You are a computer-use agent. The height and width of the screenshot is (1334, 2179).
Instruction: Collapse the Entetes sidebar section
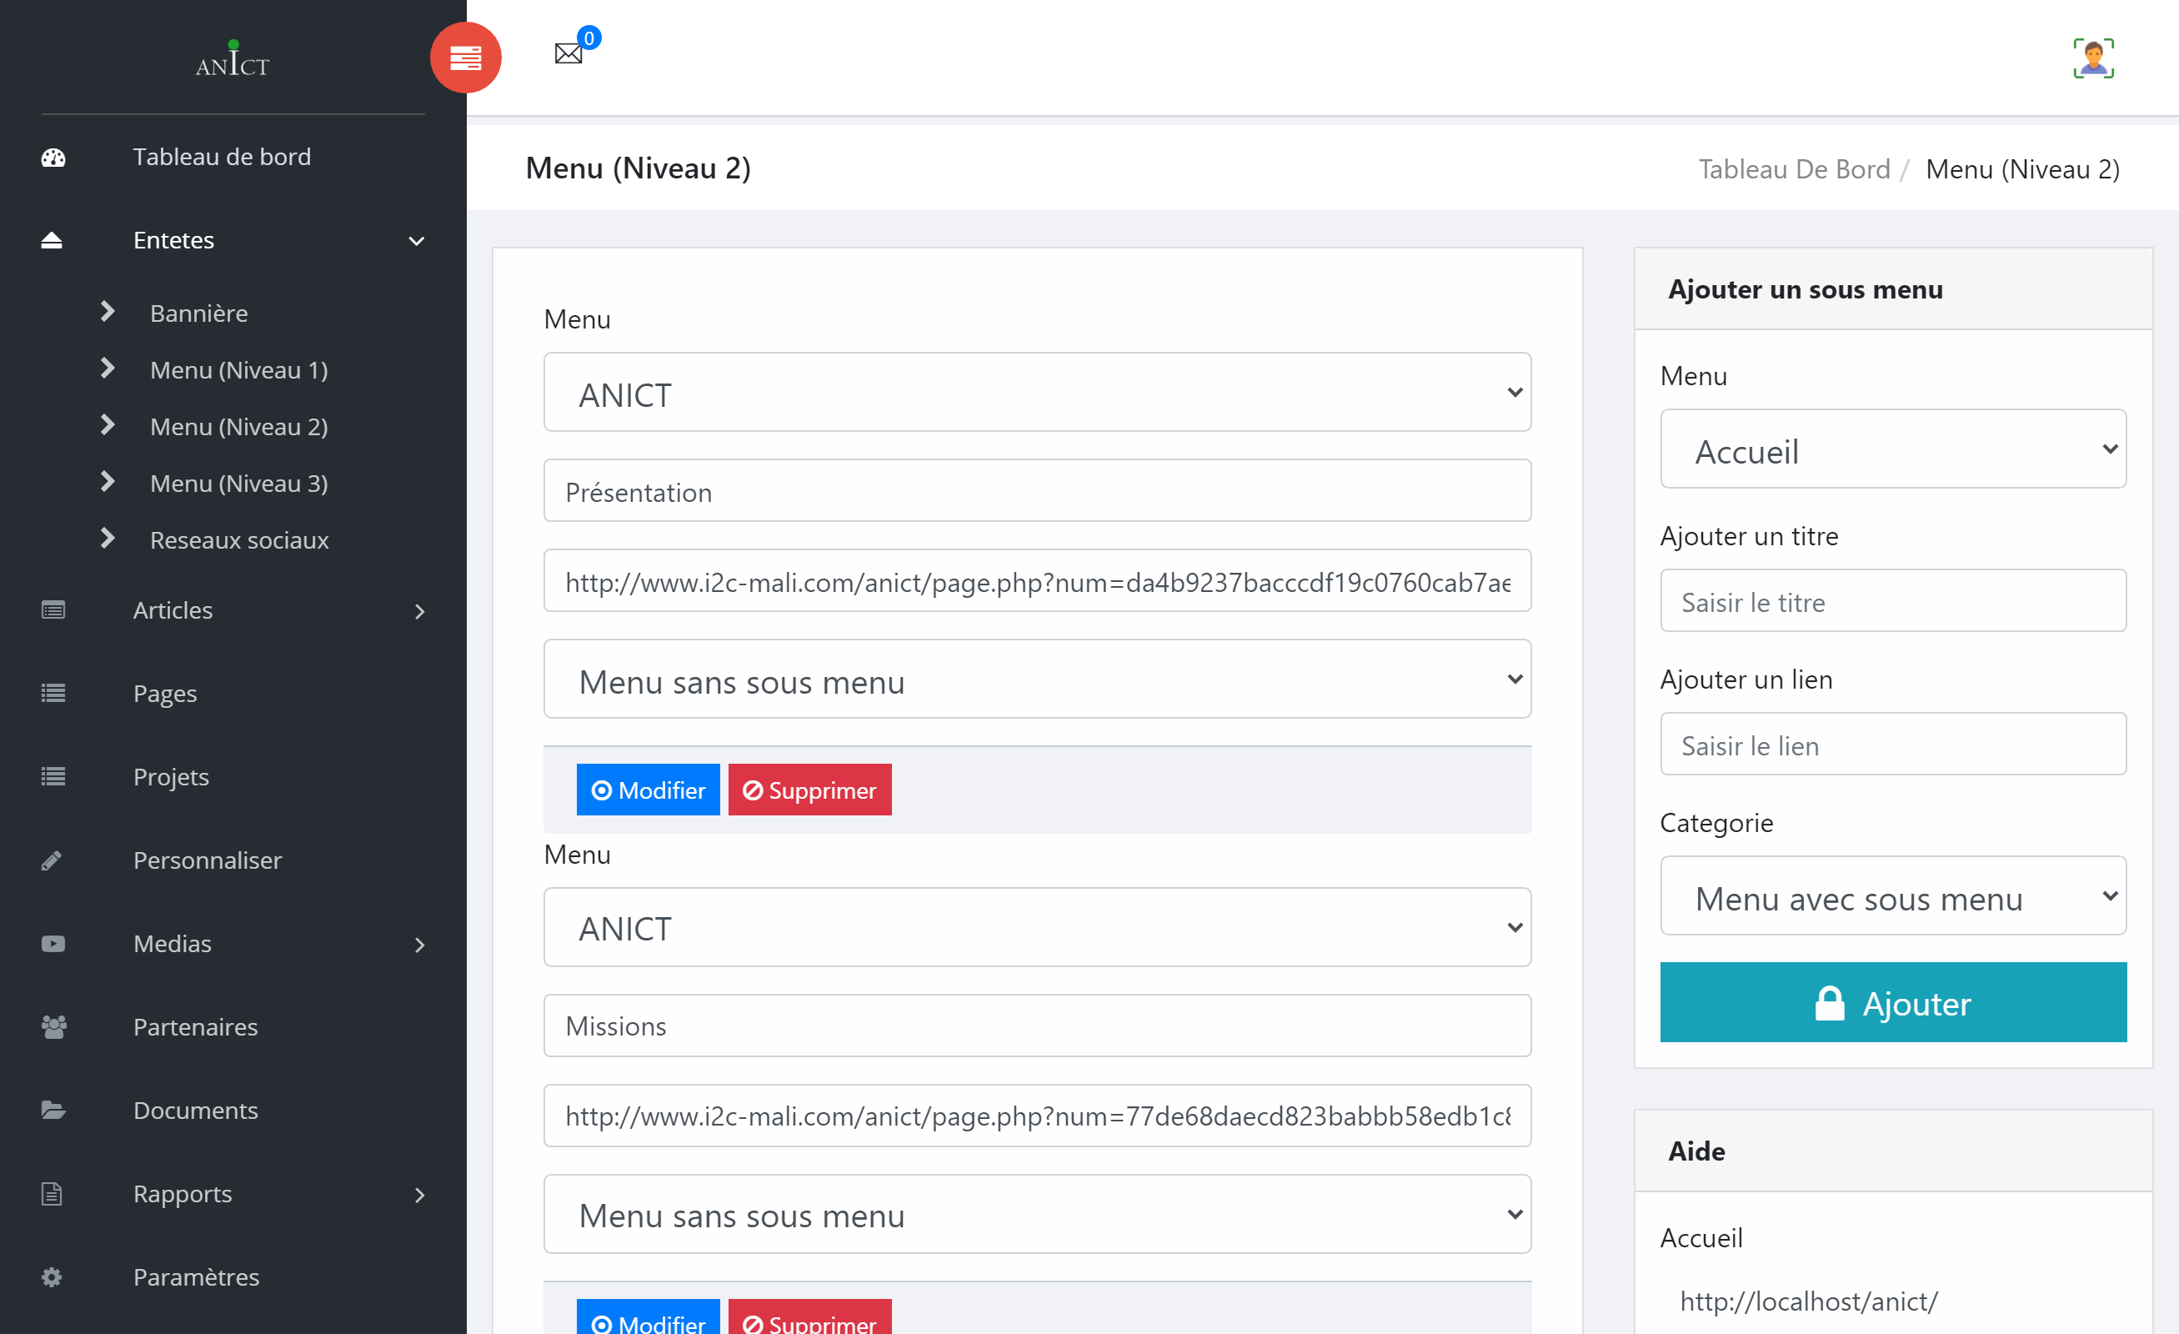[x=416, y=241]
